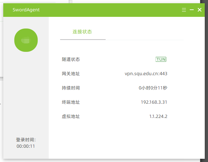The image size is (208, 162).
Task: Click the virtual address 1.1.224.2
Action: coord(158,116)
